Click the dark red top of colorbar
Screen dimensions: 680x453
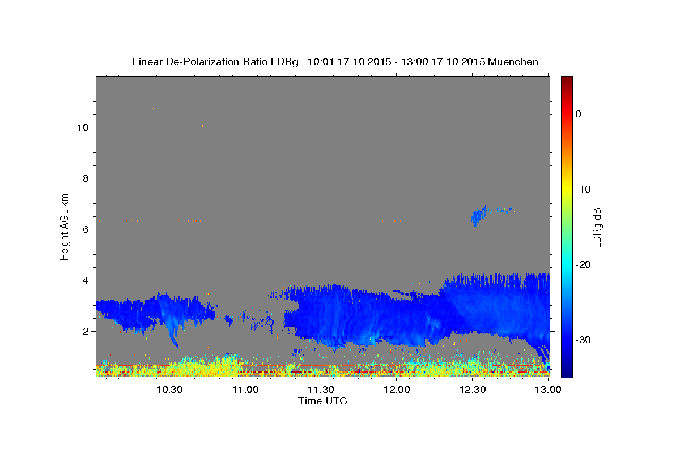point(567,80)
